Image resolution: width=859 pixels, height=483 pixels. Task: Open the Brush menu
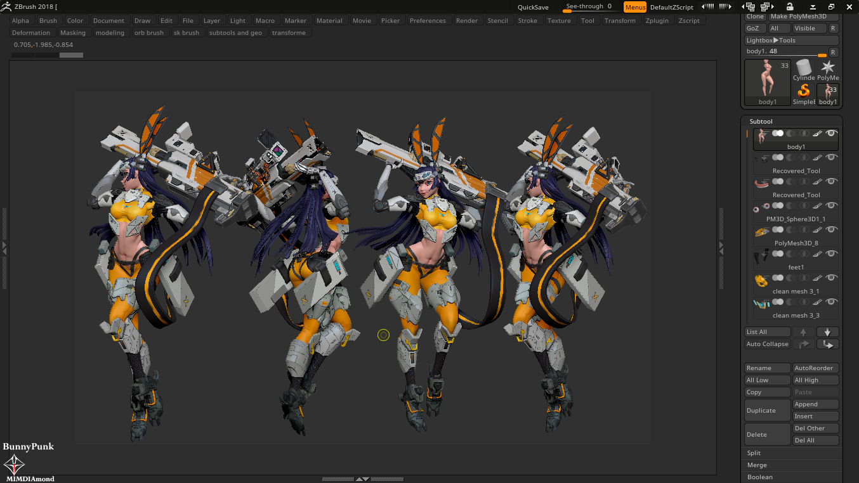pyautogui.click(x=48, y=20)
